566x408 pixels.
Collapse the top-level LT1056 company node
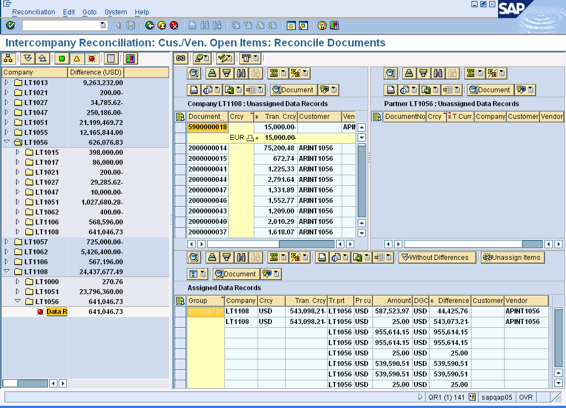(x=7, y=142)
